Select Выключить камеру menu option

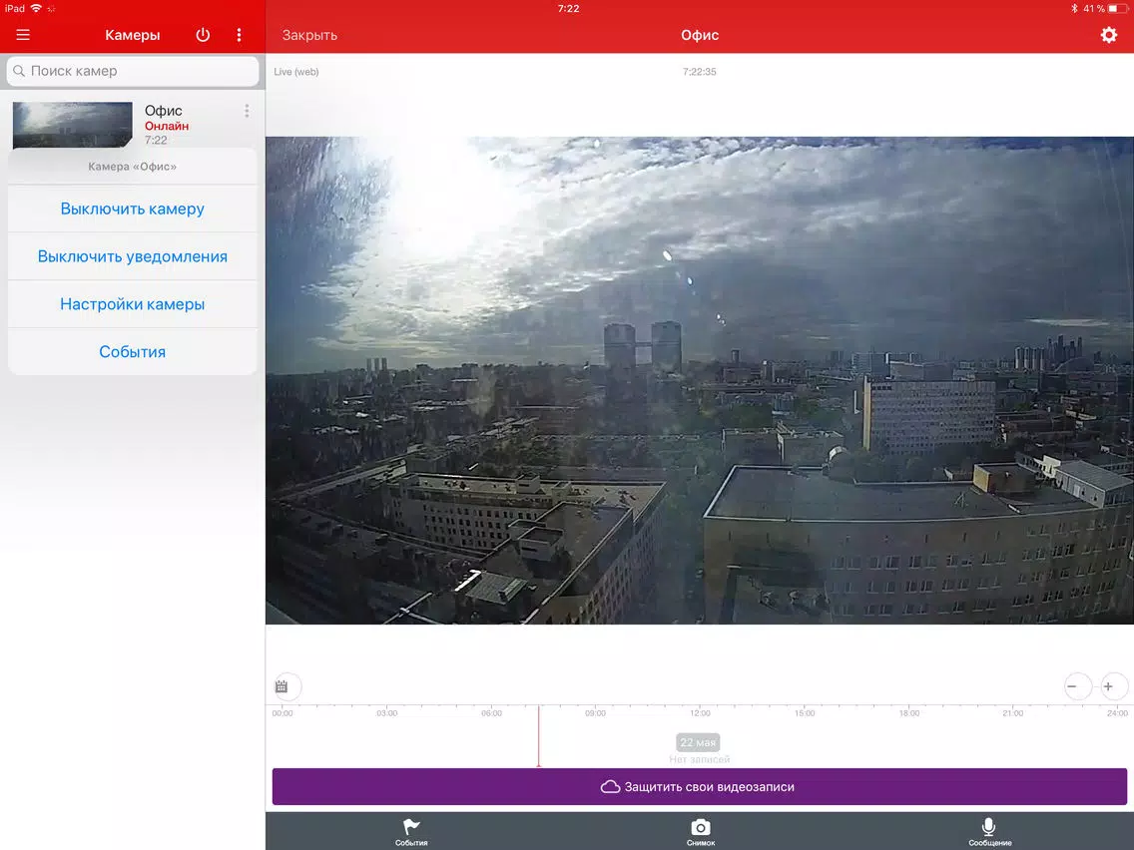tap(133, 209)
